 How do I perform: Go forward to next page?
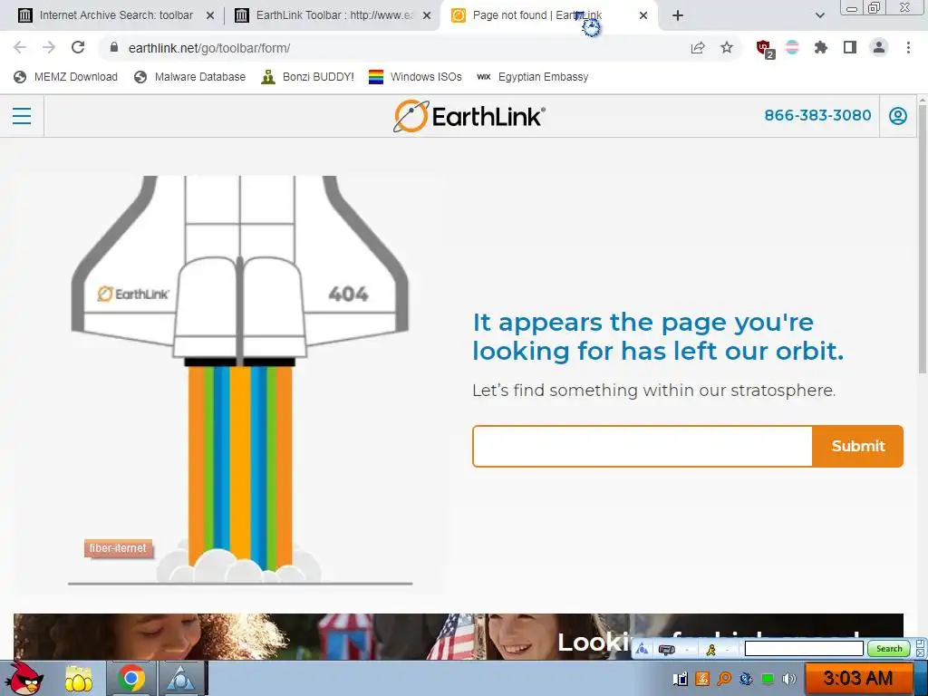pyautogui.click(x=49, y=47)
